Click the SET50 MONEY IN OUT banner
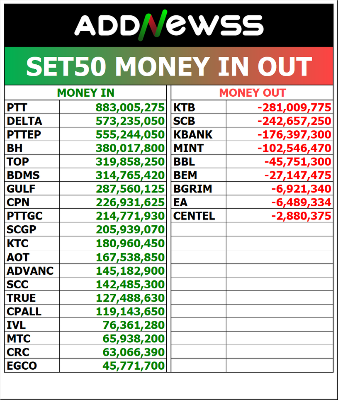338x400 pixels. (x=169, y=66)
